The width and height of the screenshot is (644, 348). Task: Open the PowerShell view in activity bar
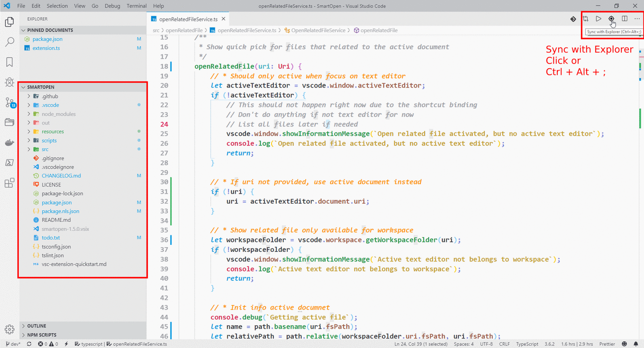tap(9, 163)
